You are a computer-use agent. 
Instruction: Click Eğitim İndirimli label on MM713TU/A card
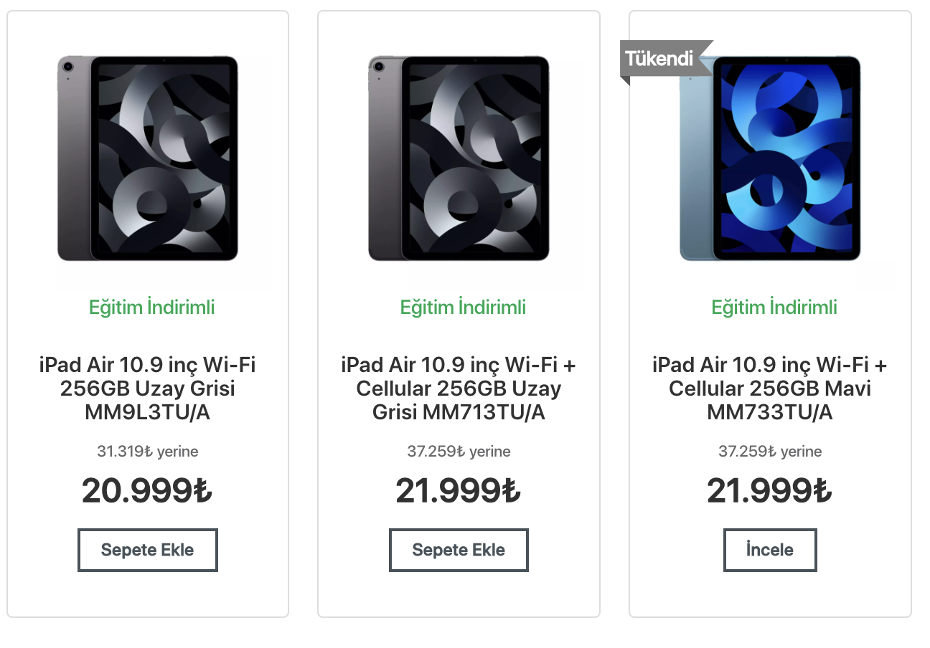point(463,308)
